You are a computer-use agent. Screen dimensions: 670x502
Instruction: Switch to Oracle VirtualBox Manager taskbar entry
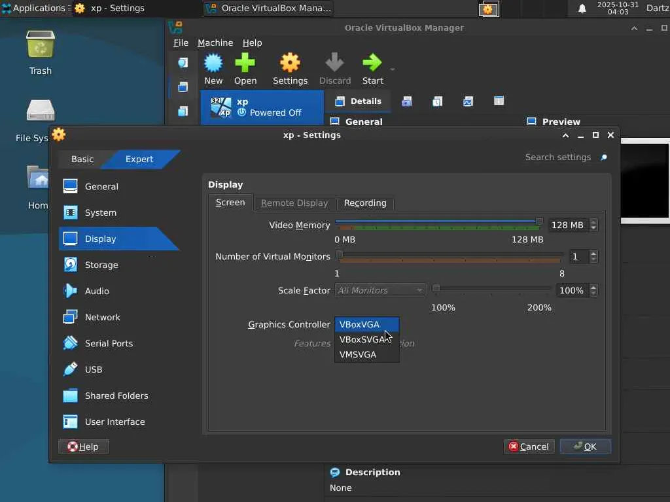coord(269,8)
